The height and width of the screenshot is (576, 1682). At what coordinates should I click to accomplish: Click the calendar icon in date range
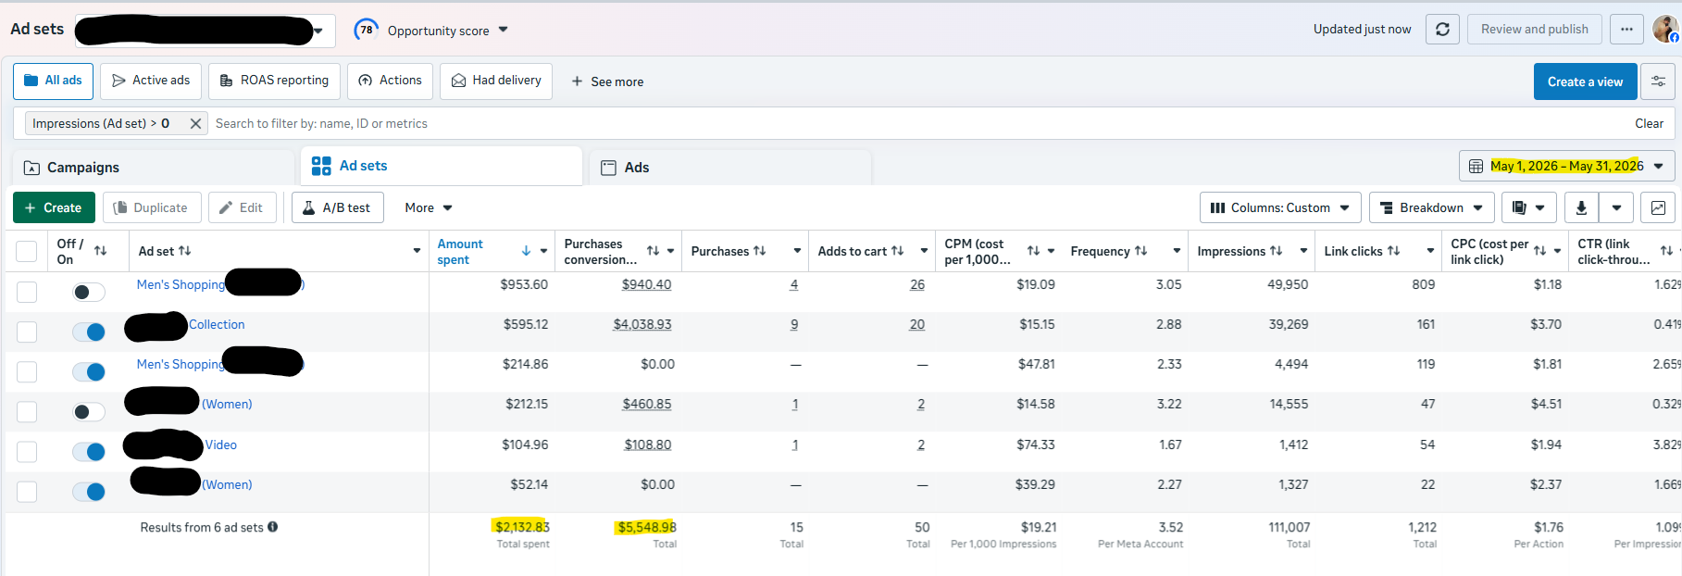[1476, 167]
